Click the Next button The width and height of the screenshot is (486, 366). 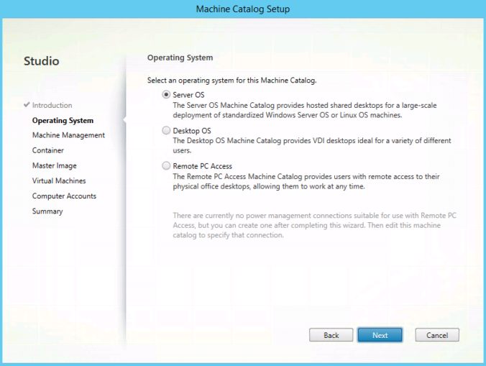click(x=380, y=335)
